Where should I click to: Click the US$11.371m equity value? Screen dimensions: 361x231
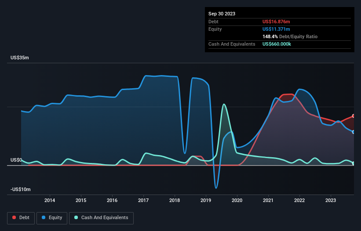click(x=276, y=29)
